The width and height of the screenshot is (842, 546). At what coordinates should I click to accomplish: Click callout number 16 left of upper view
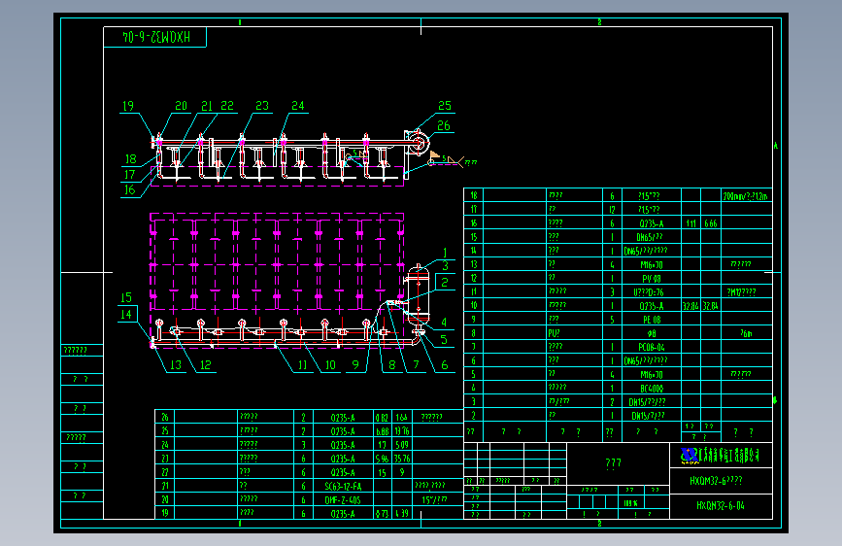click(129, 189)
